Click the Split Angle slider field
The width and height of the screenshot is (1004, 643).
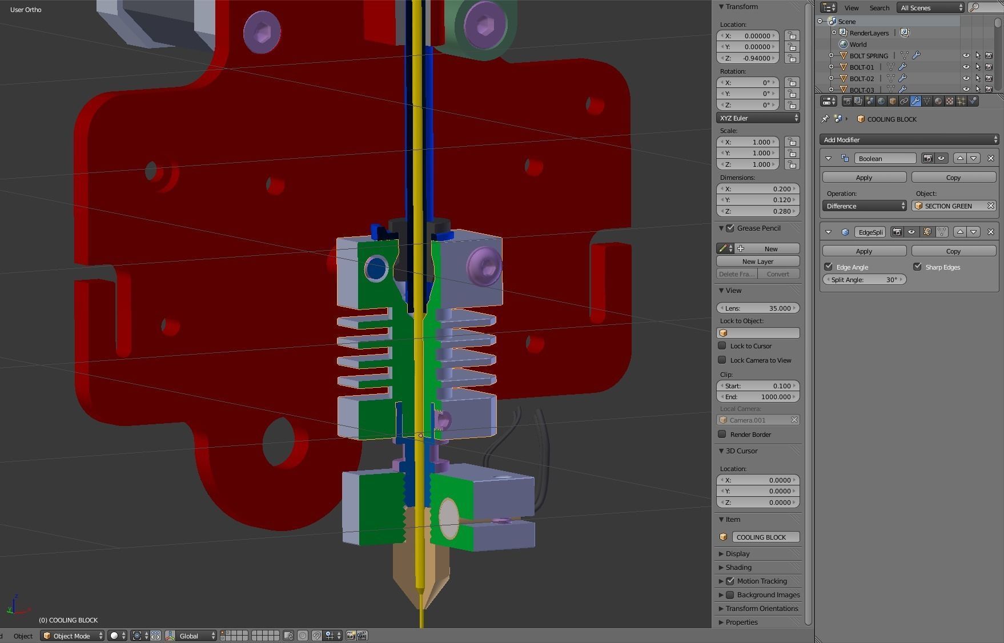pyautogui.click(x=865, y=279)
